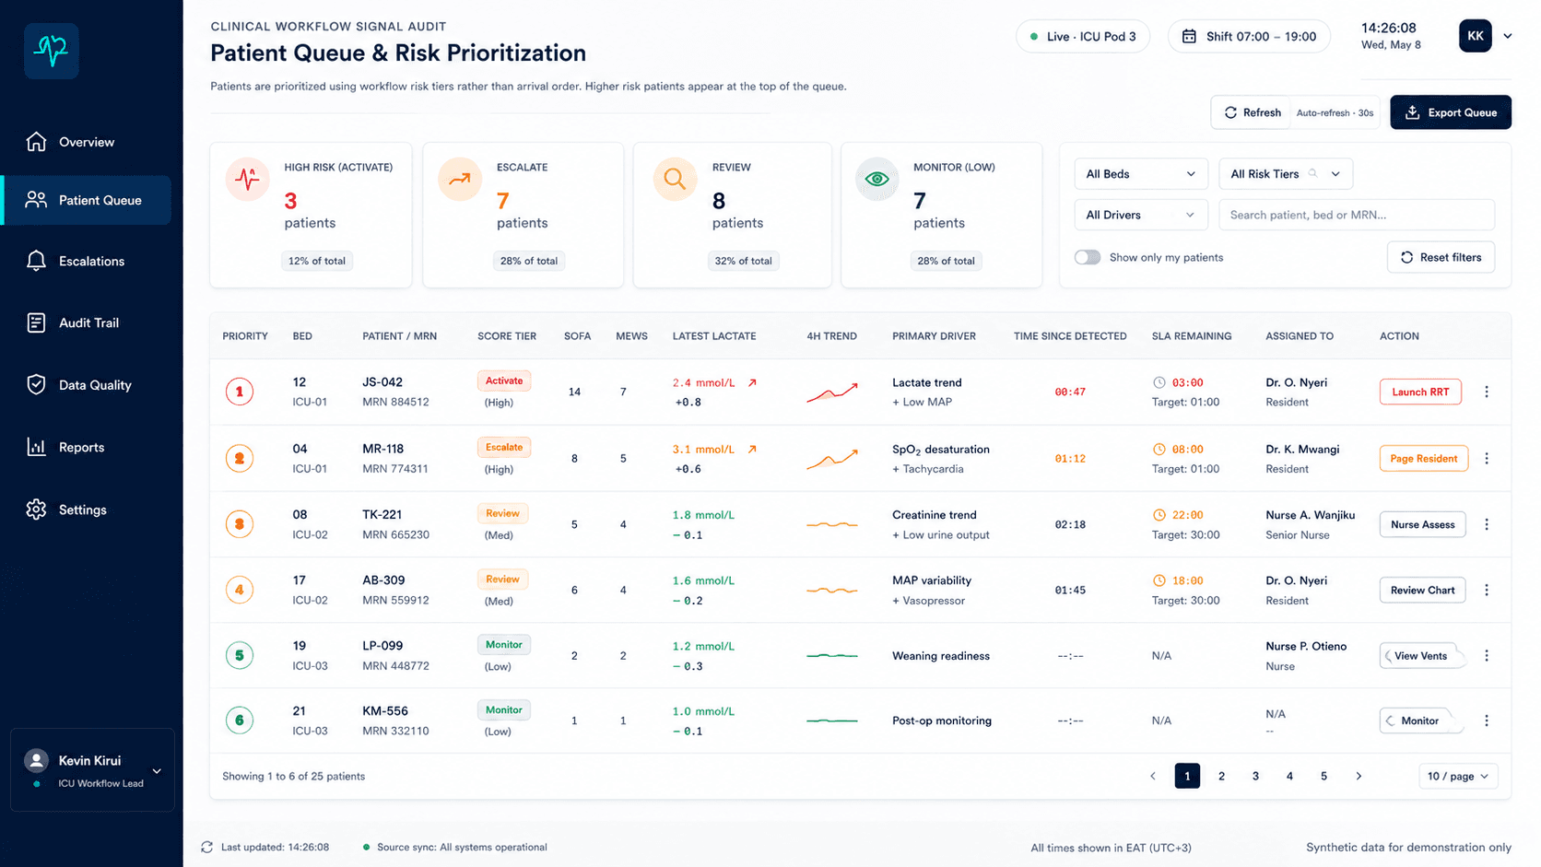This screenshot has width=1541, height=867.
Task: Expand the Kevin Kirui profile chevron
Action: (157, 771)
